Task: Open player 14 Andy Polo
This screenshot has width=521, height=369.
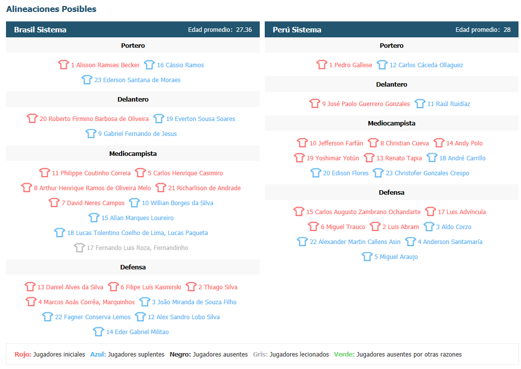Action: click(465, 143)
